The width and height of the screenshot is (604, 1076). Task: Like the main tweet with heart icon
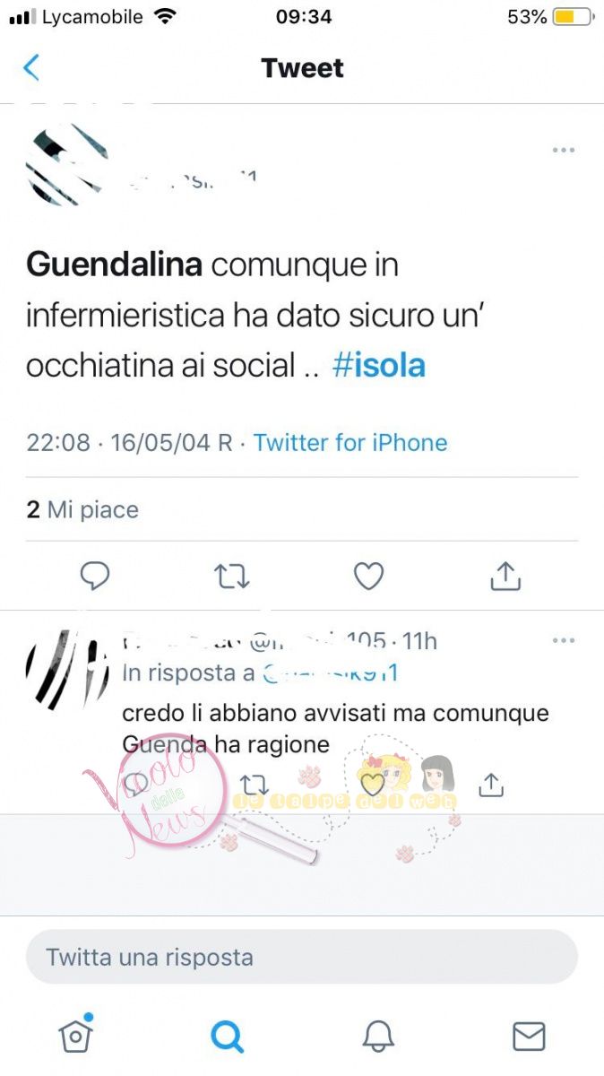click(368, 577)
